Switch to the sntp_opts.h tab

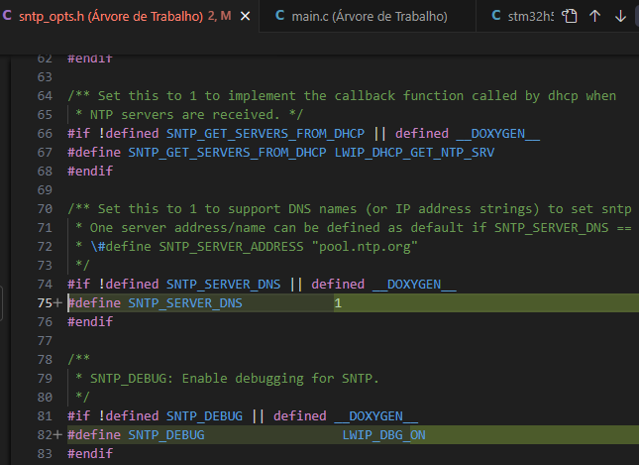coord(109,17)
